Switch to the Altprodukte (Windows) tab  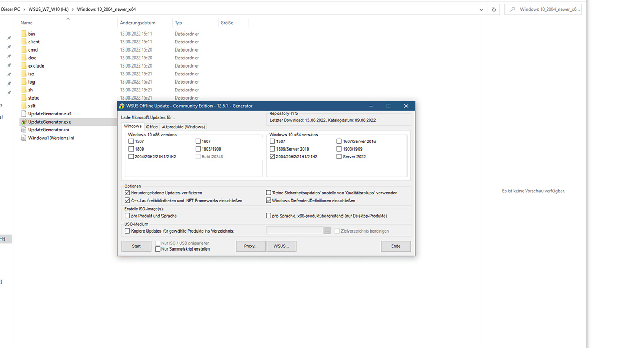(184, 127)
